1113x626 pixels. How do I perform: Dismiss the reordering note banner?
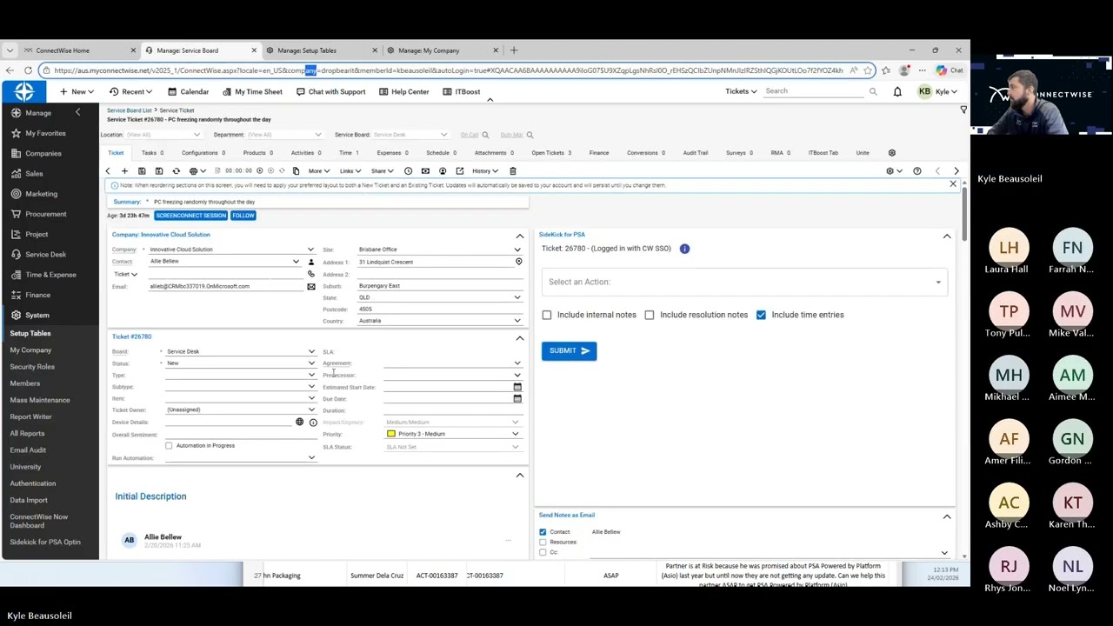click(953, 184)
